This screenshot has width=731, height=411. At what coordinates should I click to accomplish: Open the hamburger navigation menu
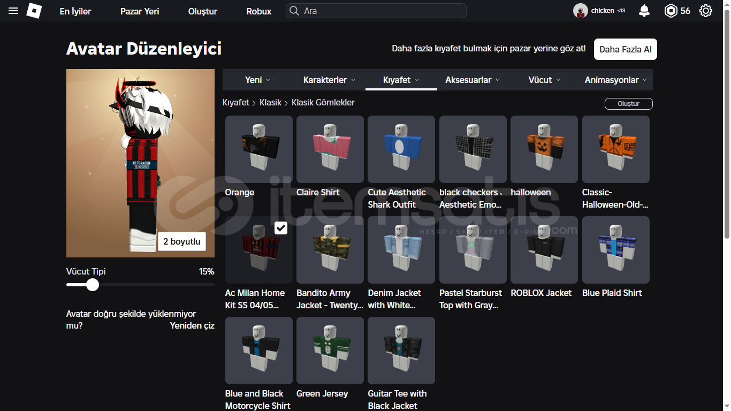coord(13,11)
